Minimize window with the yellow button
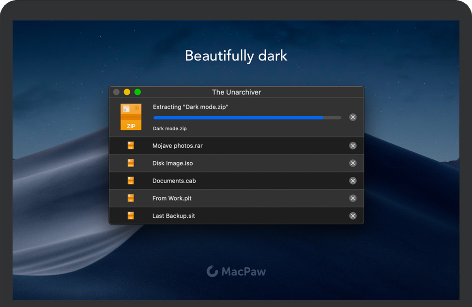The height and width of the screenshot is (307, 472). (x=127, y=92)
